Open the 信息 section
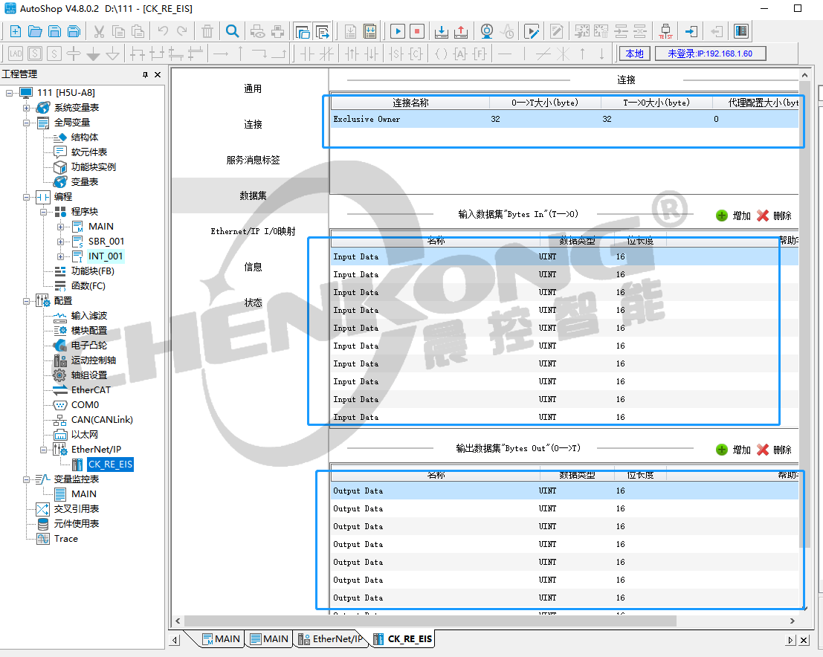This screenshot has width=823, height=657. coord(253,267)
